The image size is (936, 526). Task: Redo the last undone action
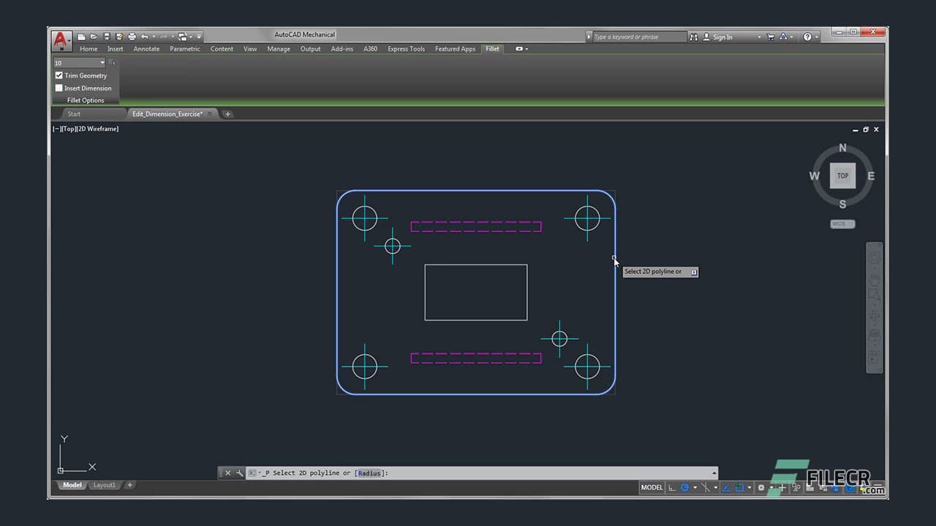pyautogui.click(x=162, y=37)
